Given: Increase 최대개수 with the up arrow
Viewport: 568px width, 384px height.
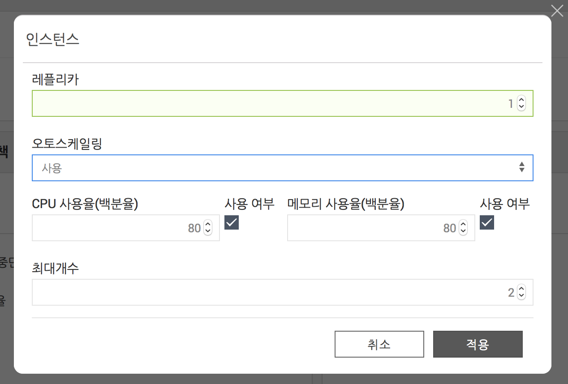Looking at the screenshot, I should pos(521,290).
